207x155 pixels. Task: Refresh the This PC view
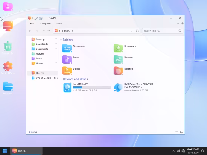[x=137, y=31]
